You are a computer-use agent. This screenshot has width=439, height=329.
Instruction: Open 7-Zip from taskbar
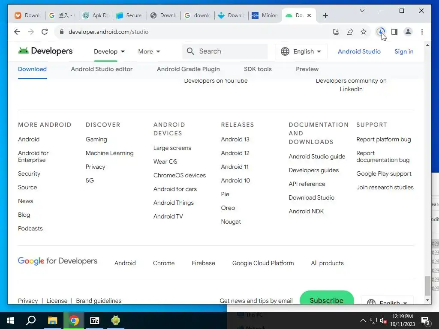[95, 320]
